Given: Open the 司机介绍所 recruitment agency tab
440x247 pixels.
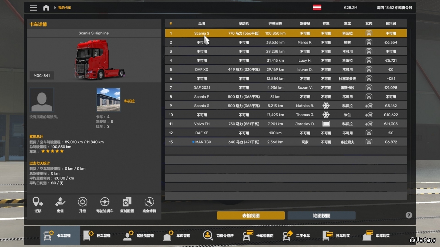Looking at the screenshot, I should [x=219, y=235].
